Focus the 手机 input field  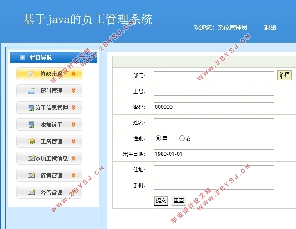coord(214,185)
